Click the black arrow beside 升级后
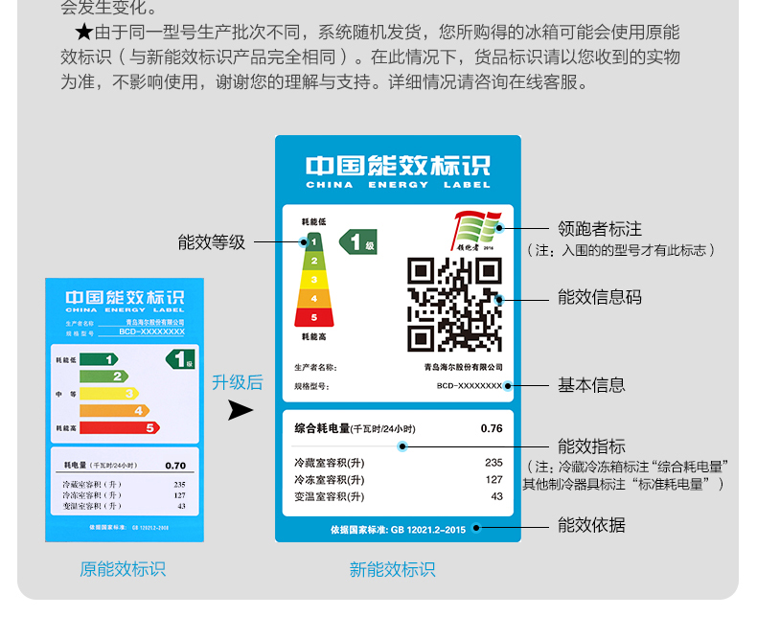The image size is (757, 617). point(240,410)
